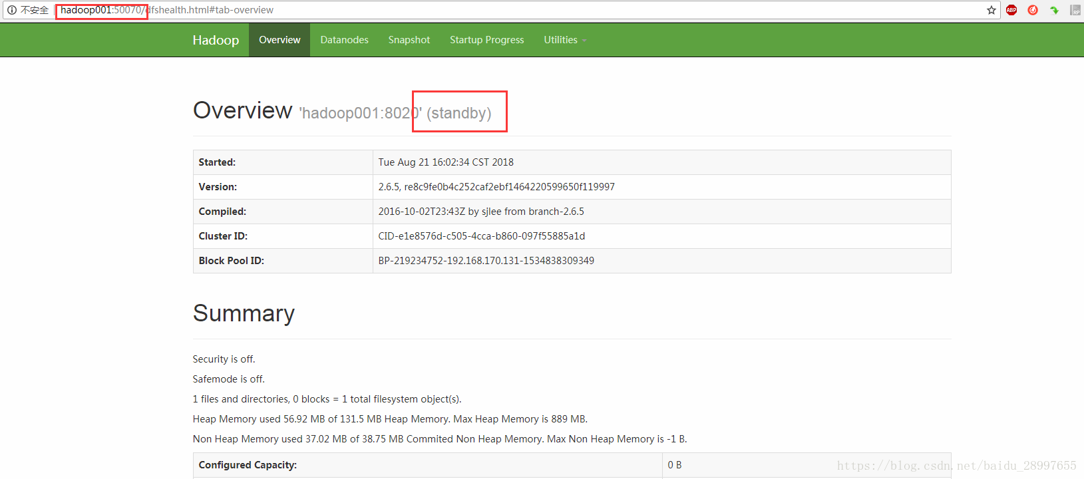This screenshot has width=1084, height=479.
Task: Click the Heap Memory used 56.92 MB line
Action: pyautogui.click(x=390, y=419)
